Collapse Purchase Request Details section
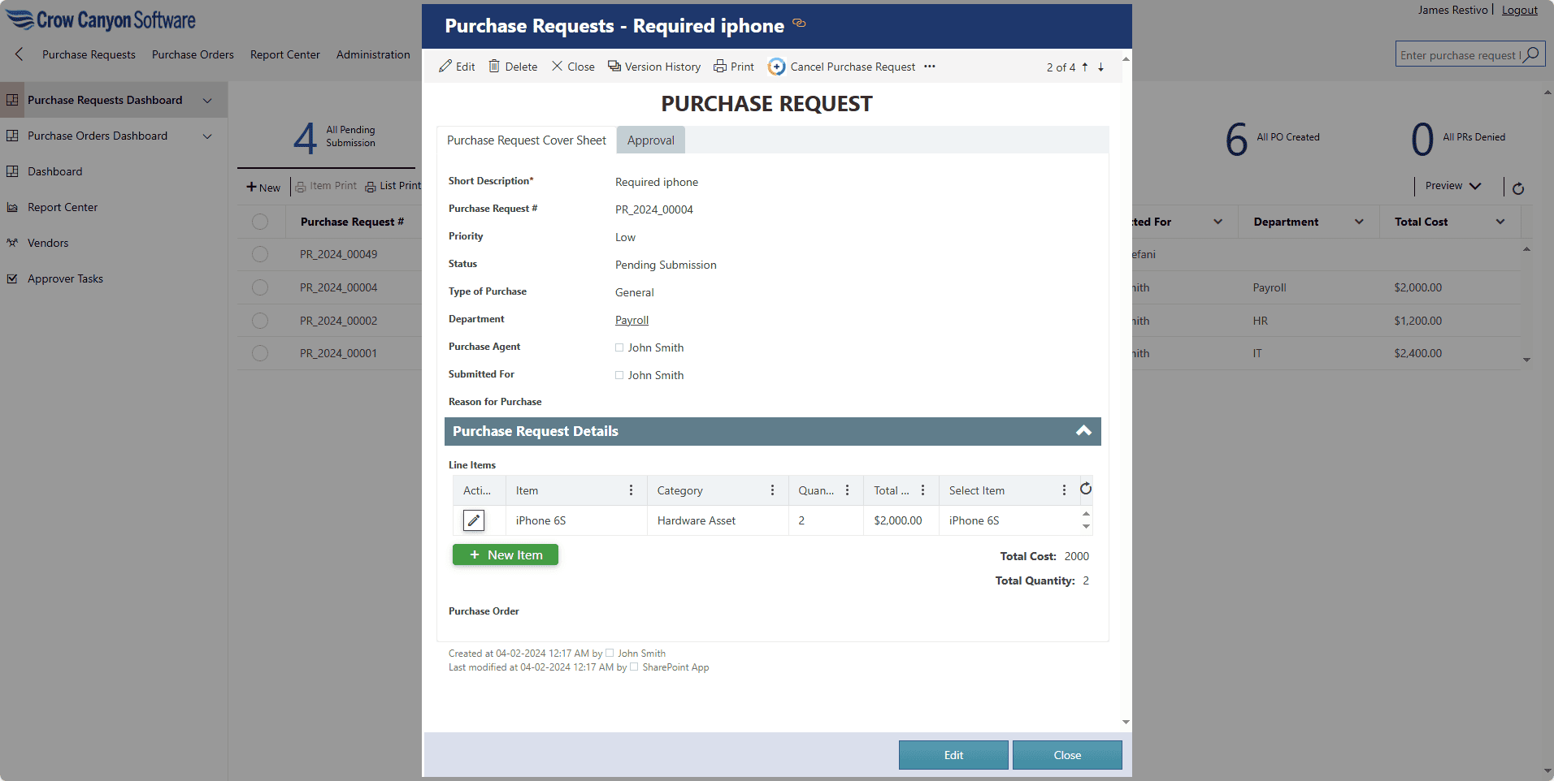The height and width of the screenshot is (781, 1554). [1083, 431]
